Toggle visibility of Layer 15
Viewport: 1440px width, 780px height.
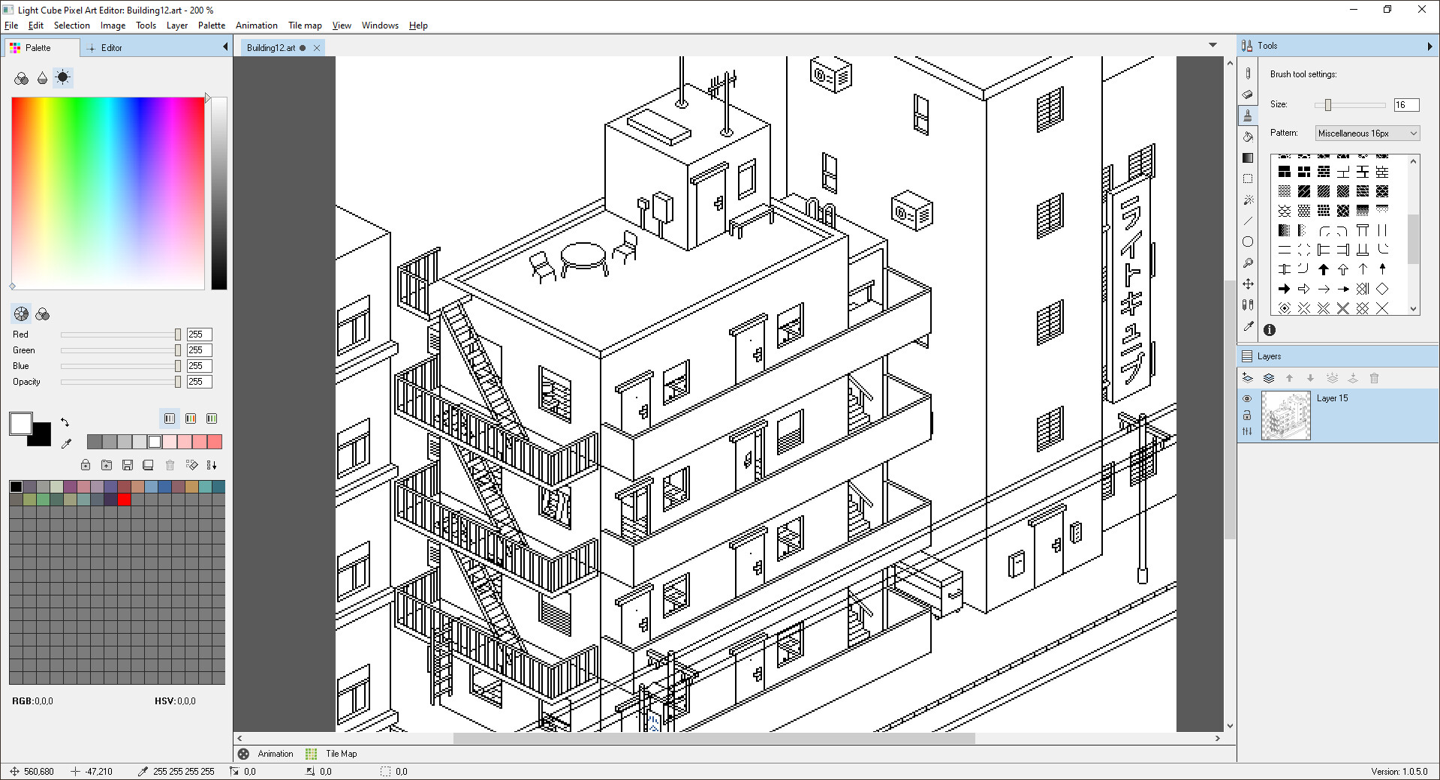[1248, 399]
